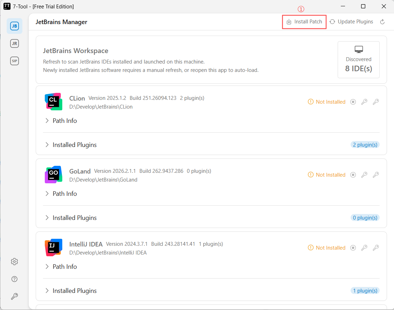Expand Path Info under CLion
The image size is (394, 310).
[61, 120]
